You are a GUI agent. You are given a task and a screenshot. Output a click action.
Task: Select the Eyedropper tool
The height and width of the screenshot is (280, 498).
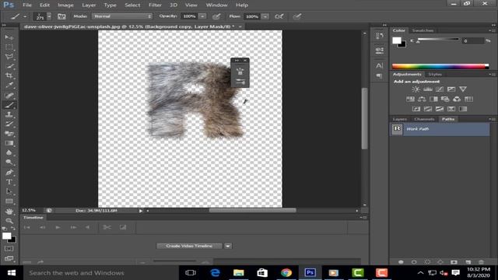[9, 85]
